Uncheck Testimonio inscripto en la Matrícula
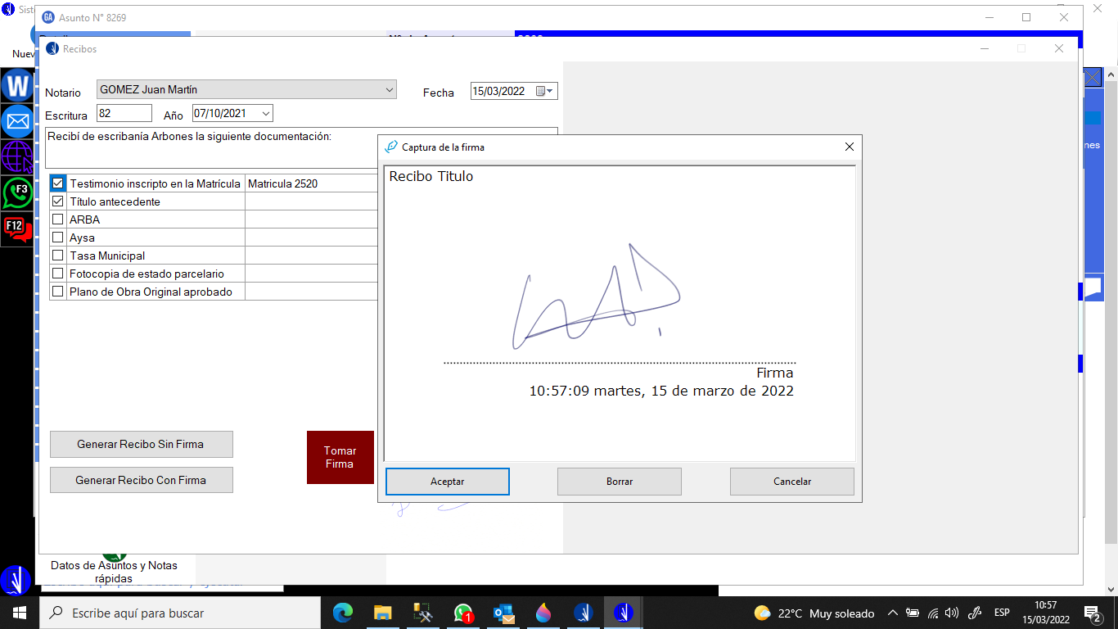The width and height of the screenshot is (1118, 629). point(57,183)
